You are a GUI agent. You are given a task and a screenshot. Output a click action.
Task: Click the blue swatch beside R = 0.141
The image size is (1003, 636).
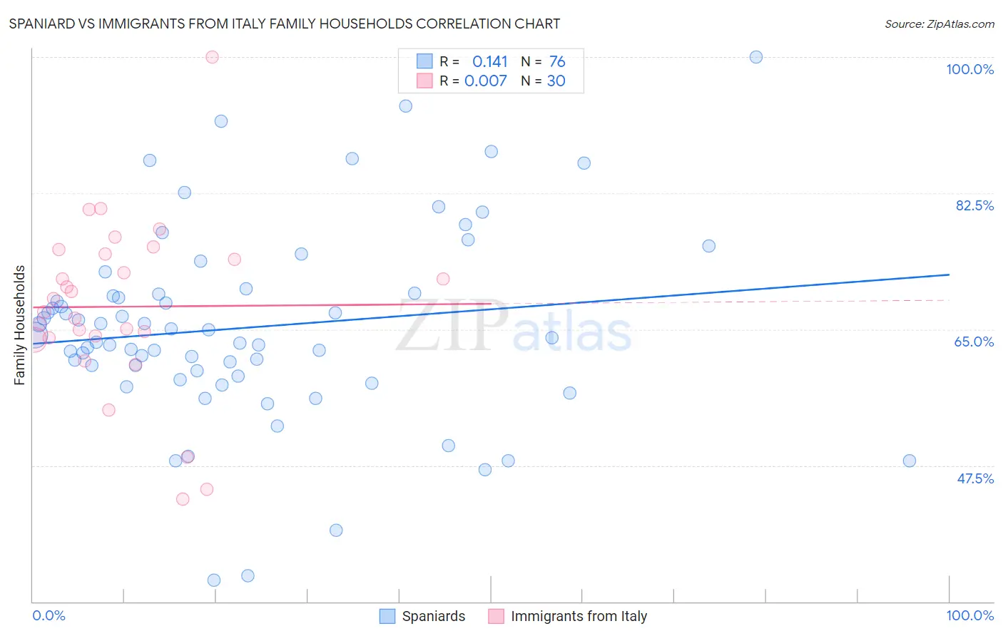tap(424, 61)
